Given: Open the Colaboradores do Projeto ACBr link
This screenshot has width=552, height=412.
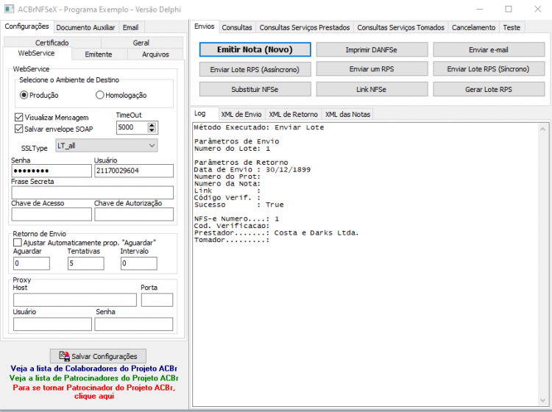Looking at the screenshot, I should 93,369.
